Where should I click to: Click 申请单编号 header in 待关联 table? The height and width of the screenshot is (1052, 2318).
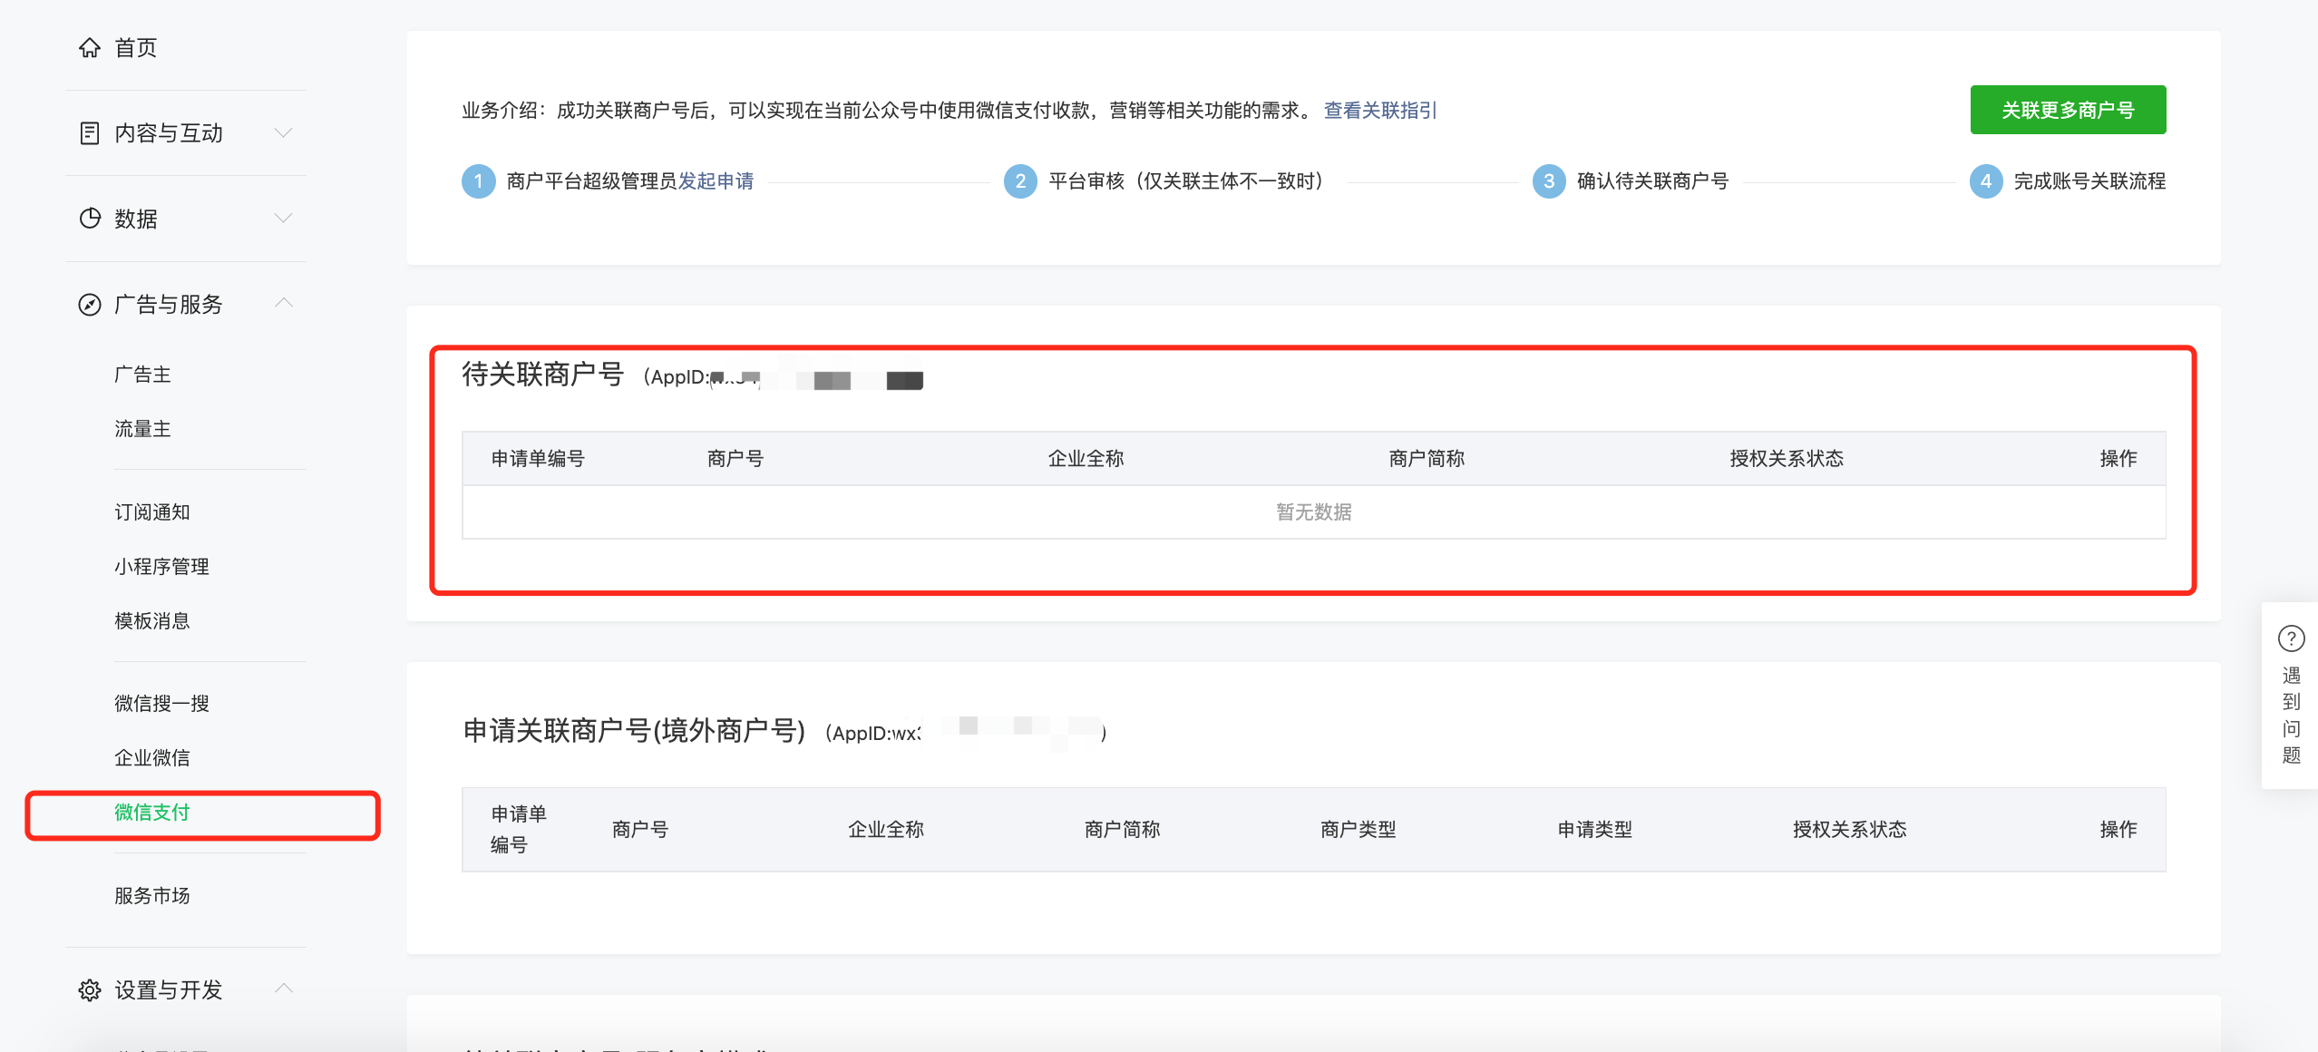click(x=538, y=459)
